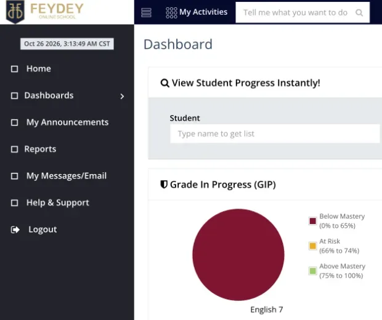Click the English 7 pie chart
This screenshot has height=320, width=382.
pyautogui.click(x=238, y=255)
